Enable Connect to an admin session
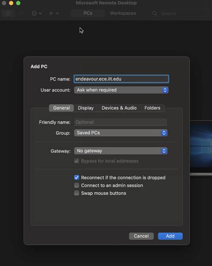The image size is (212, 266). coord(77,185)
